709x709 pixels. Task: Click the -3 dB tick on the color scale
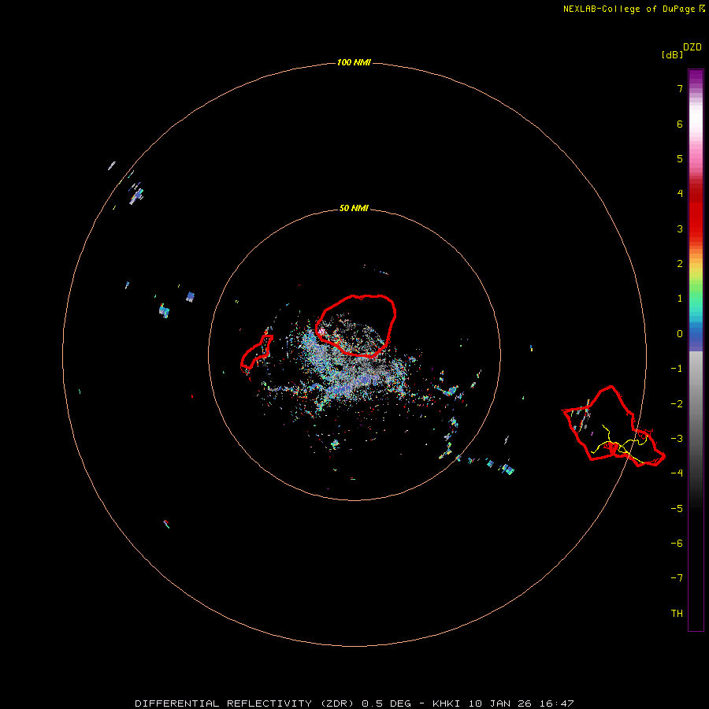[677, 439]
